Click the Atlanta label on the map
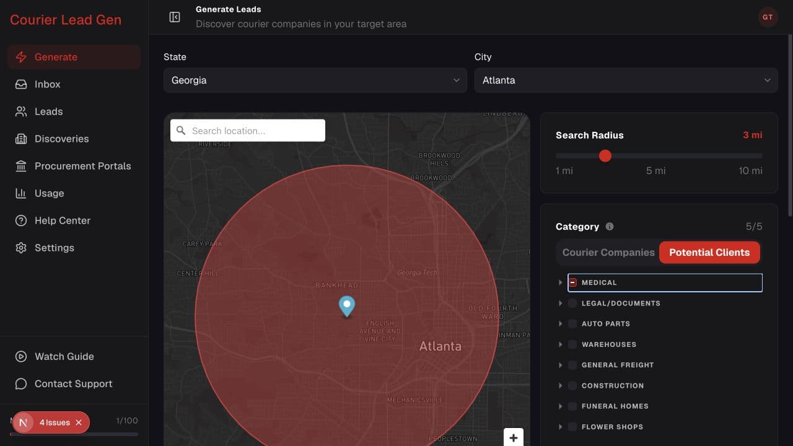The height and width of the screenshot is (446, 793). [x=440, y=346]
